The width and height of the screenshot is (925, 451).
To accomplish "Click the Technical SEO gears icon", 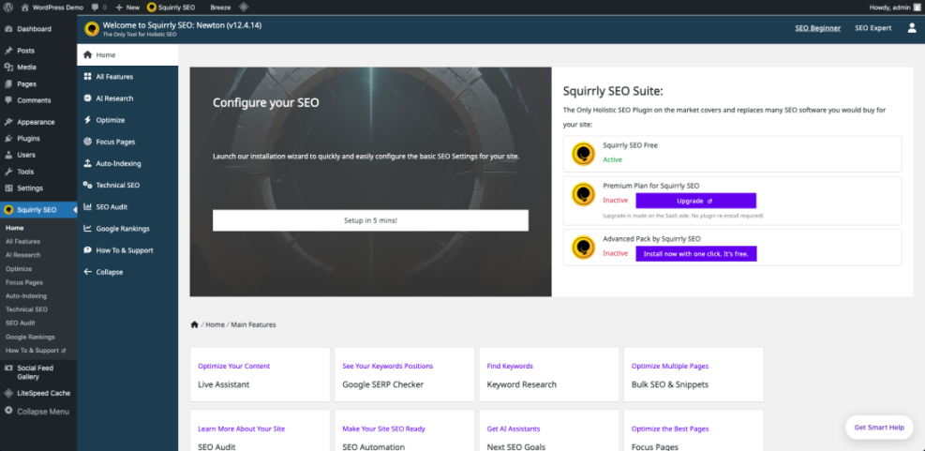I will [x=87, y=186].
